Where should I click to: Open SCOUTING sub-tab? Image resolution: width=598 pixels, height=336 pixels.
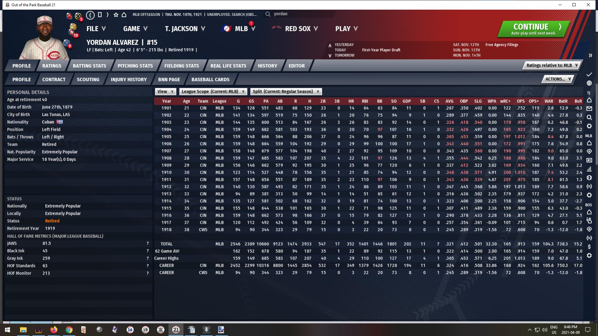click(88, 79)
